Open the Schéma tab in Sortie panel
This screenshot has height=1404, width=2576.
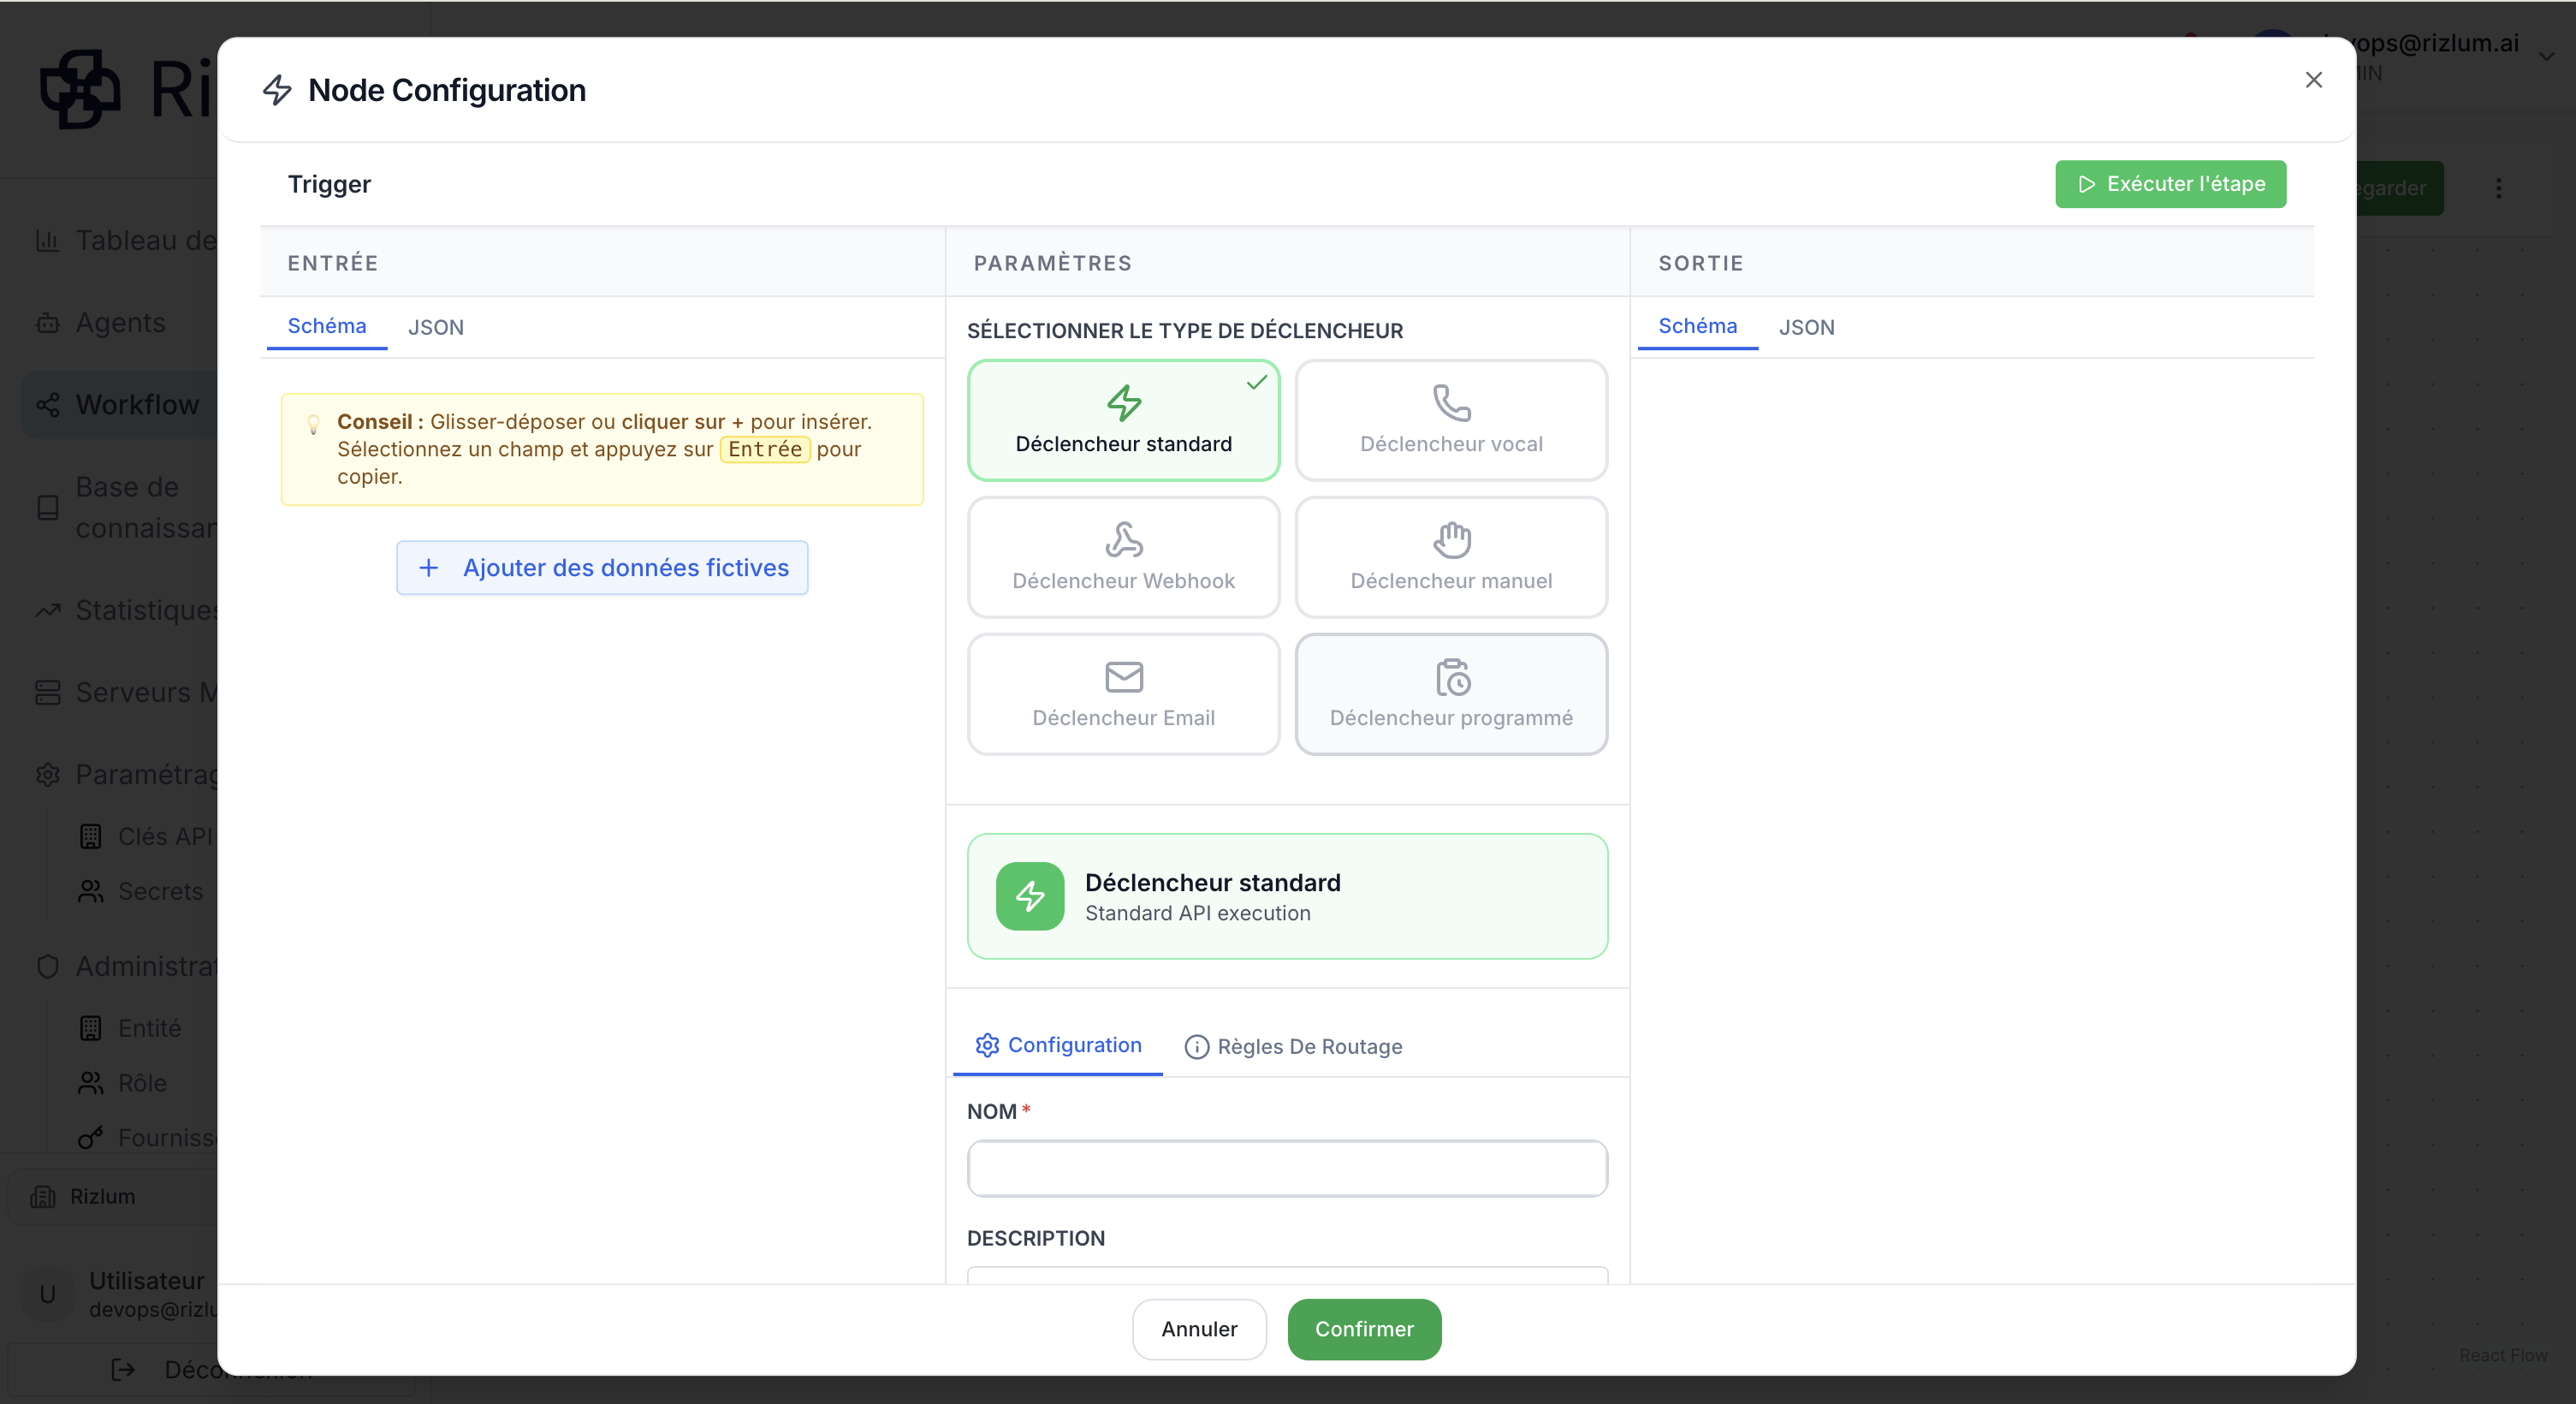click(1697, 326)
